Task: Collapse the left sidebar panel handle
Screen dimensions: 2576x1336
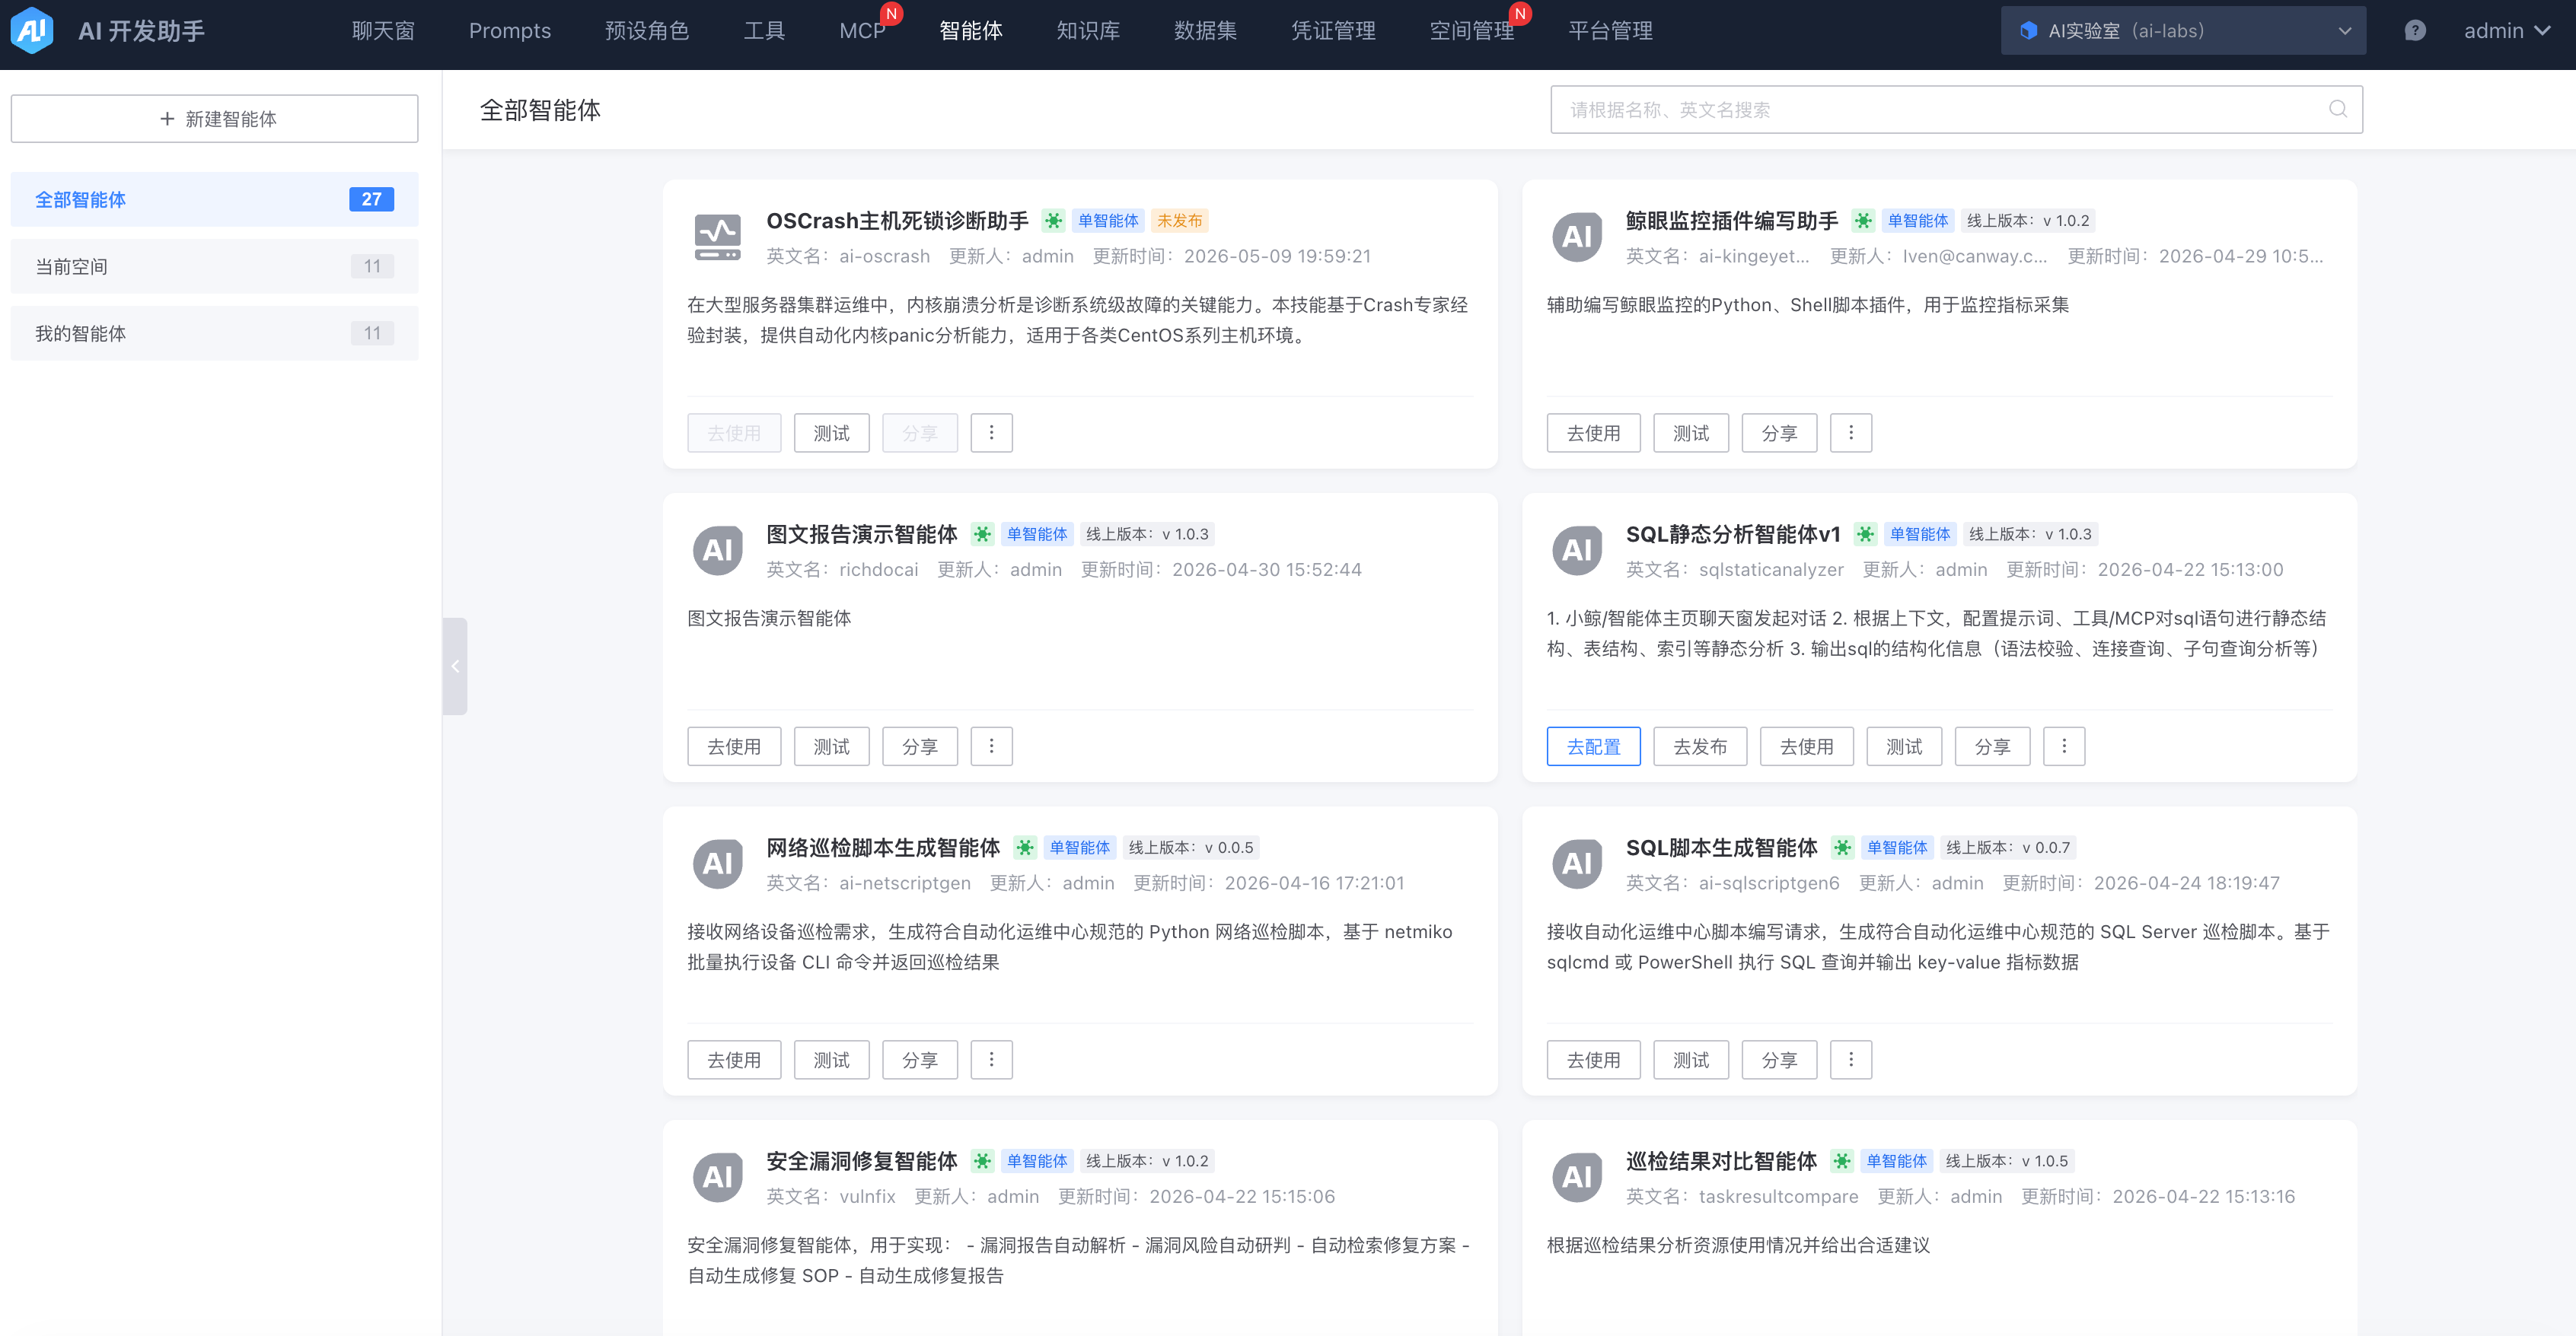Action: 455,666
